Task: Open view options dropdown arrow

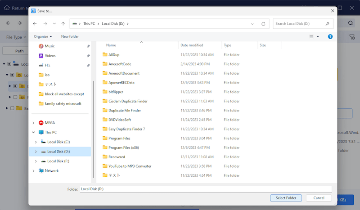Action: [318, 36]
